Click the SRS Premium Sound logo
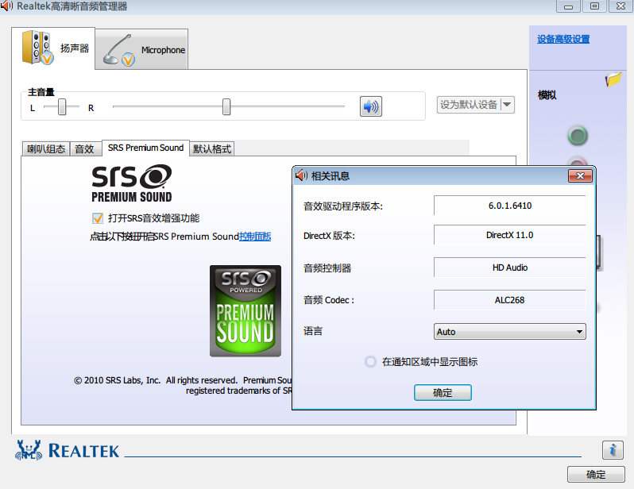 [132, 183]
